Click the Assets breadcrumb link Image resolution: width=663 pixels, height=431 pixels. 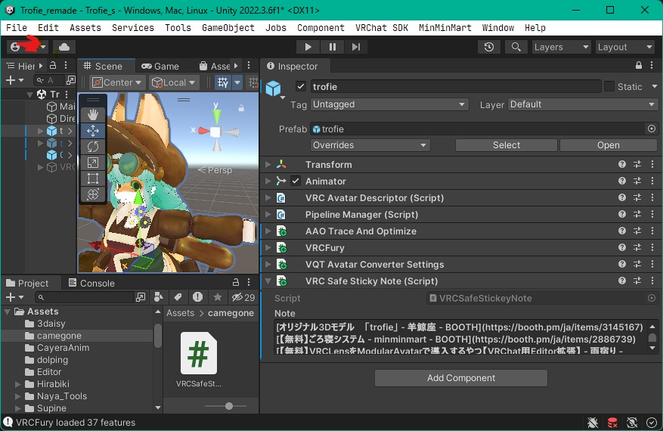[x=180, y=313]
